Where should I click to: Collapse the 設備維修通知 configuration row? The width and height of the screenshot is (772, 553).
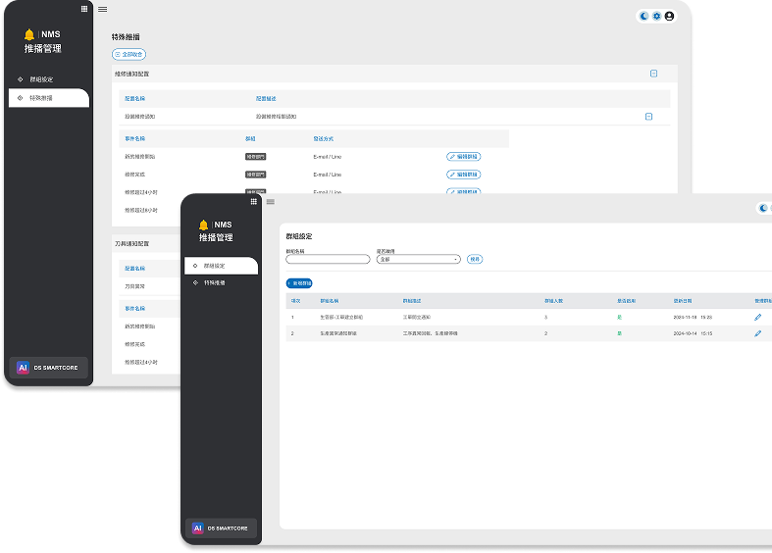648,117
